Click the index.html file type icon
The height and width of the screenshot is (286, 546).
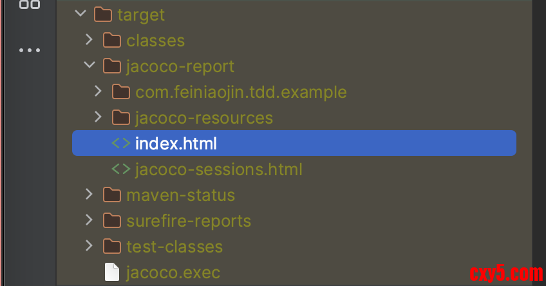pos(120,144)
